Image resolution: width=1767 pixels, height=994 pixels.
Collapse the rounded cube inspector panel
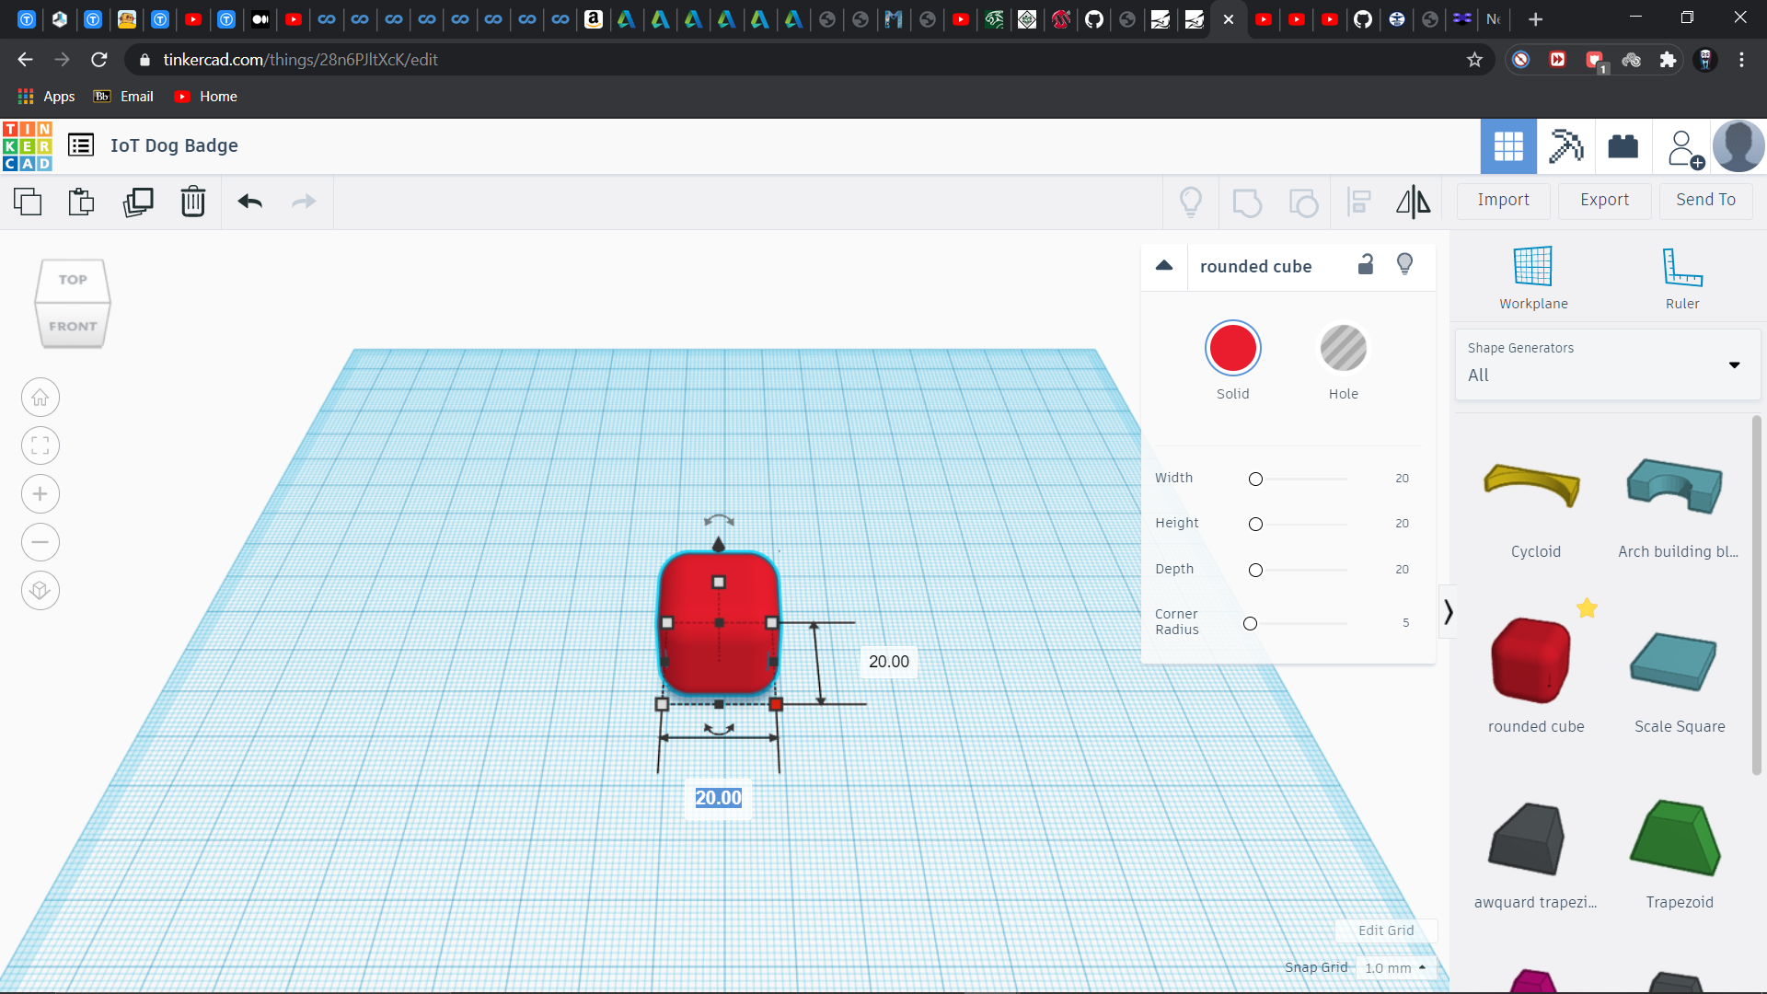pyautogui.click(x=1164, y=266)
